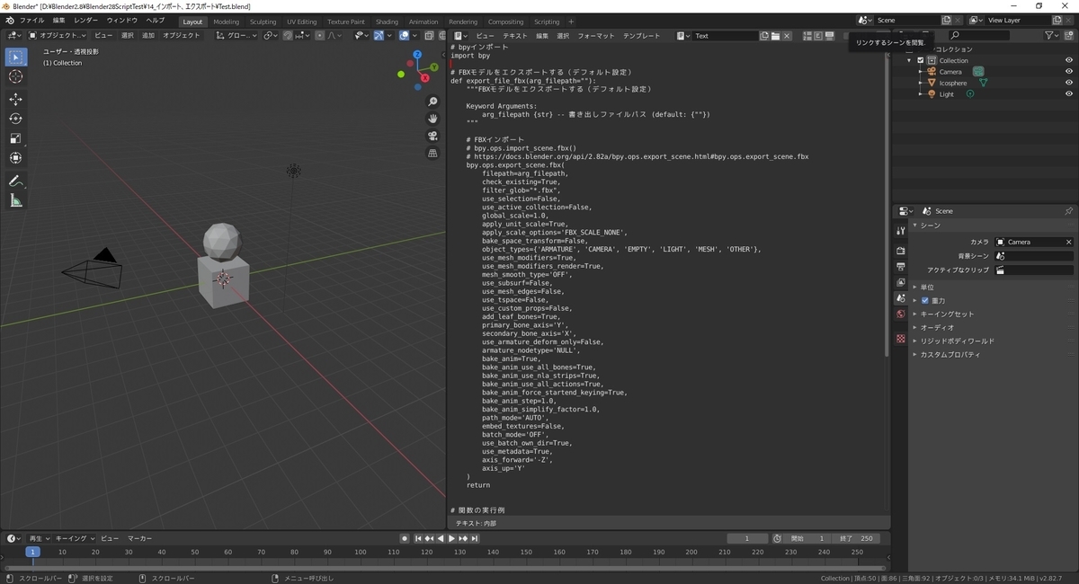Toggle the 重力 (Gravity) checkbox

(x=925, y=301)
